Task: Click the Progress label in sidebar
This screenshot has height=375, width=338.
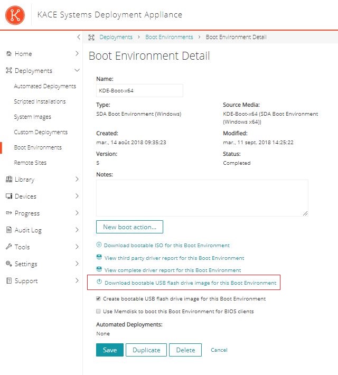Action: (x=27, y=213)
